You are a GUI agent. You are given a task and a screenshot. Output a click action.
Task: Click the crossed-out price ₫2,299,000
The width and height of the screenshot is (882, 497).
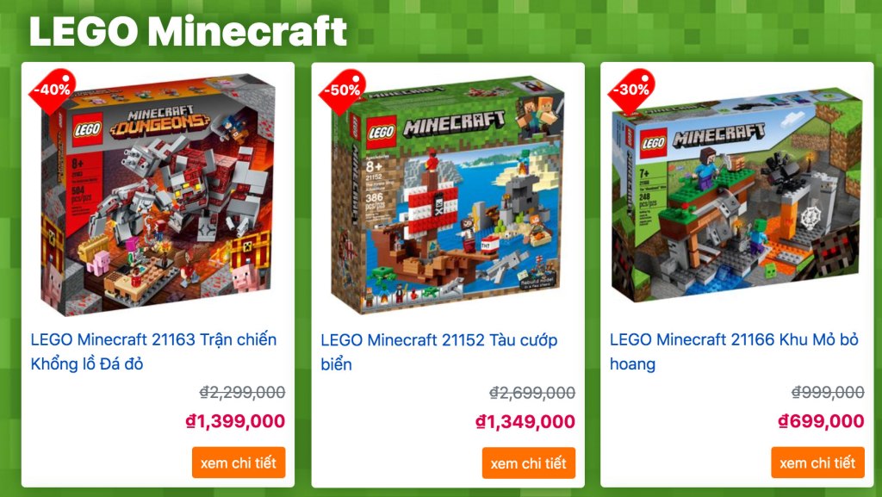(x=242, y=393)
